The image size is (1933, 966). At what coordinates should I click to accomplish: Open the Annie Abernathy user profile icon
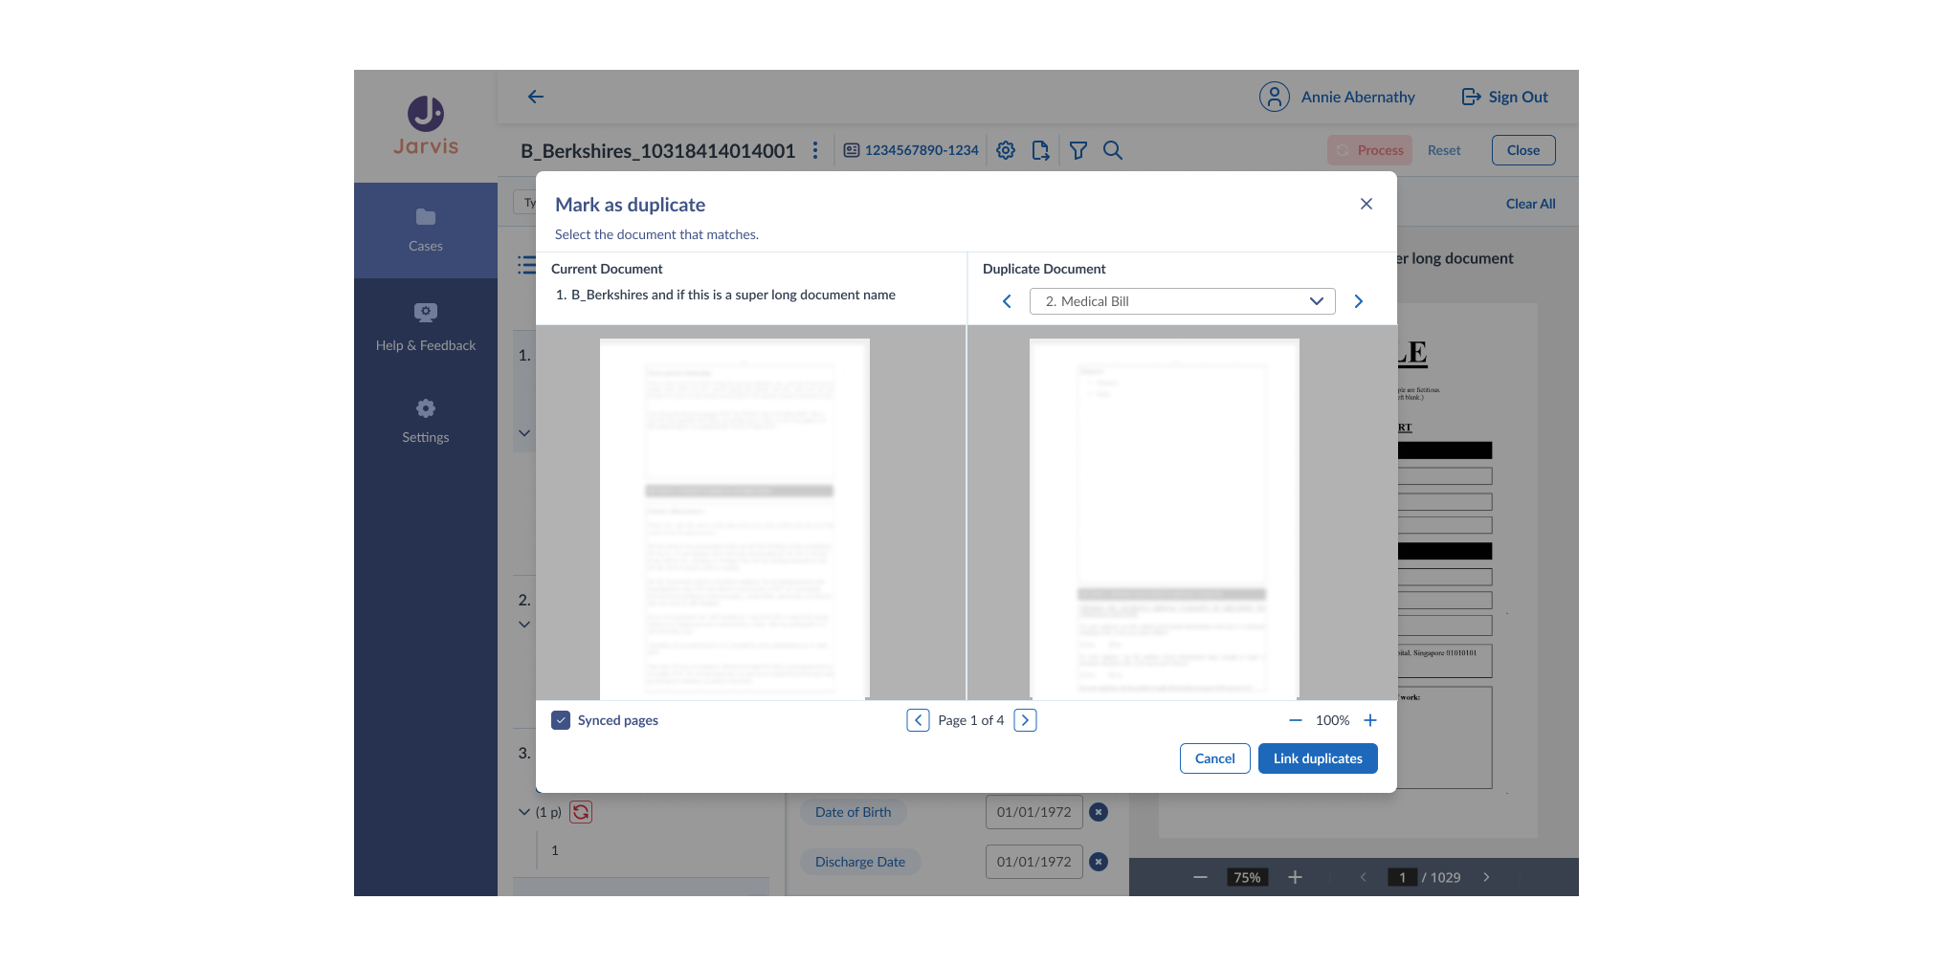(x=1275, y=97)
